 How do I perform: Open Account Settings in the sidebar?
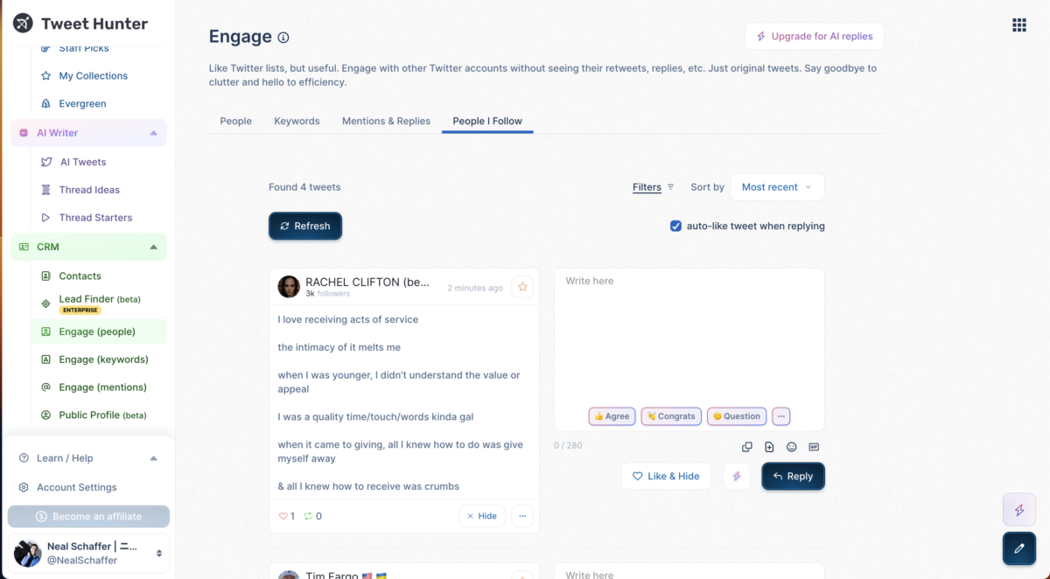[76, 487]
